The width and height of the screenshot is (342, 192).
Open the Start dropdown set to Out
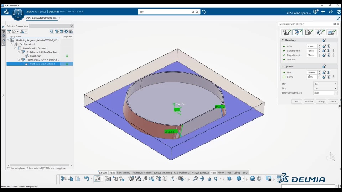(x=325, y=84)
